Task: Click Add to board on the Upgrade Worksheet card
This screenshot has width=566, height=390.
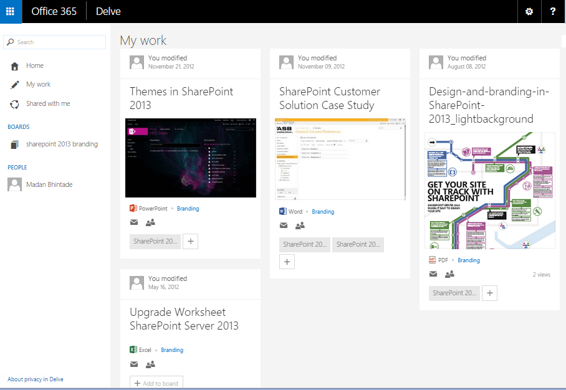Action: [156, 383]
